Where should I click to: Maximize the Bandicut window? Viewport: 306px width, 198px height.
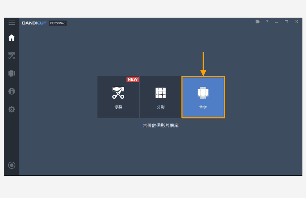click(x=286, y=22)
